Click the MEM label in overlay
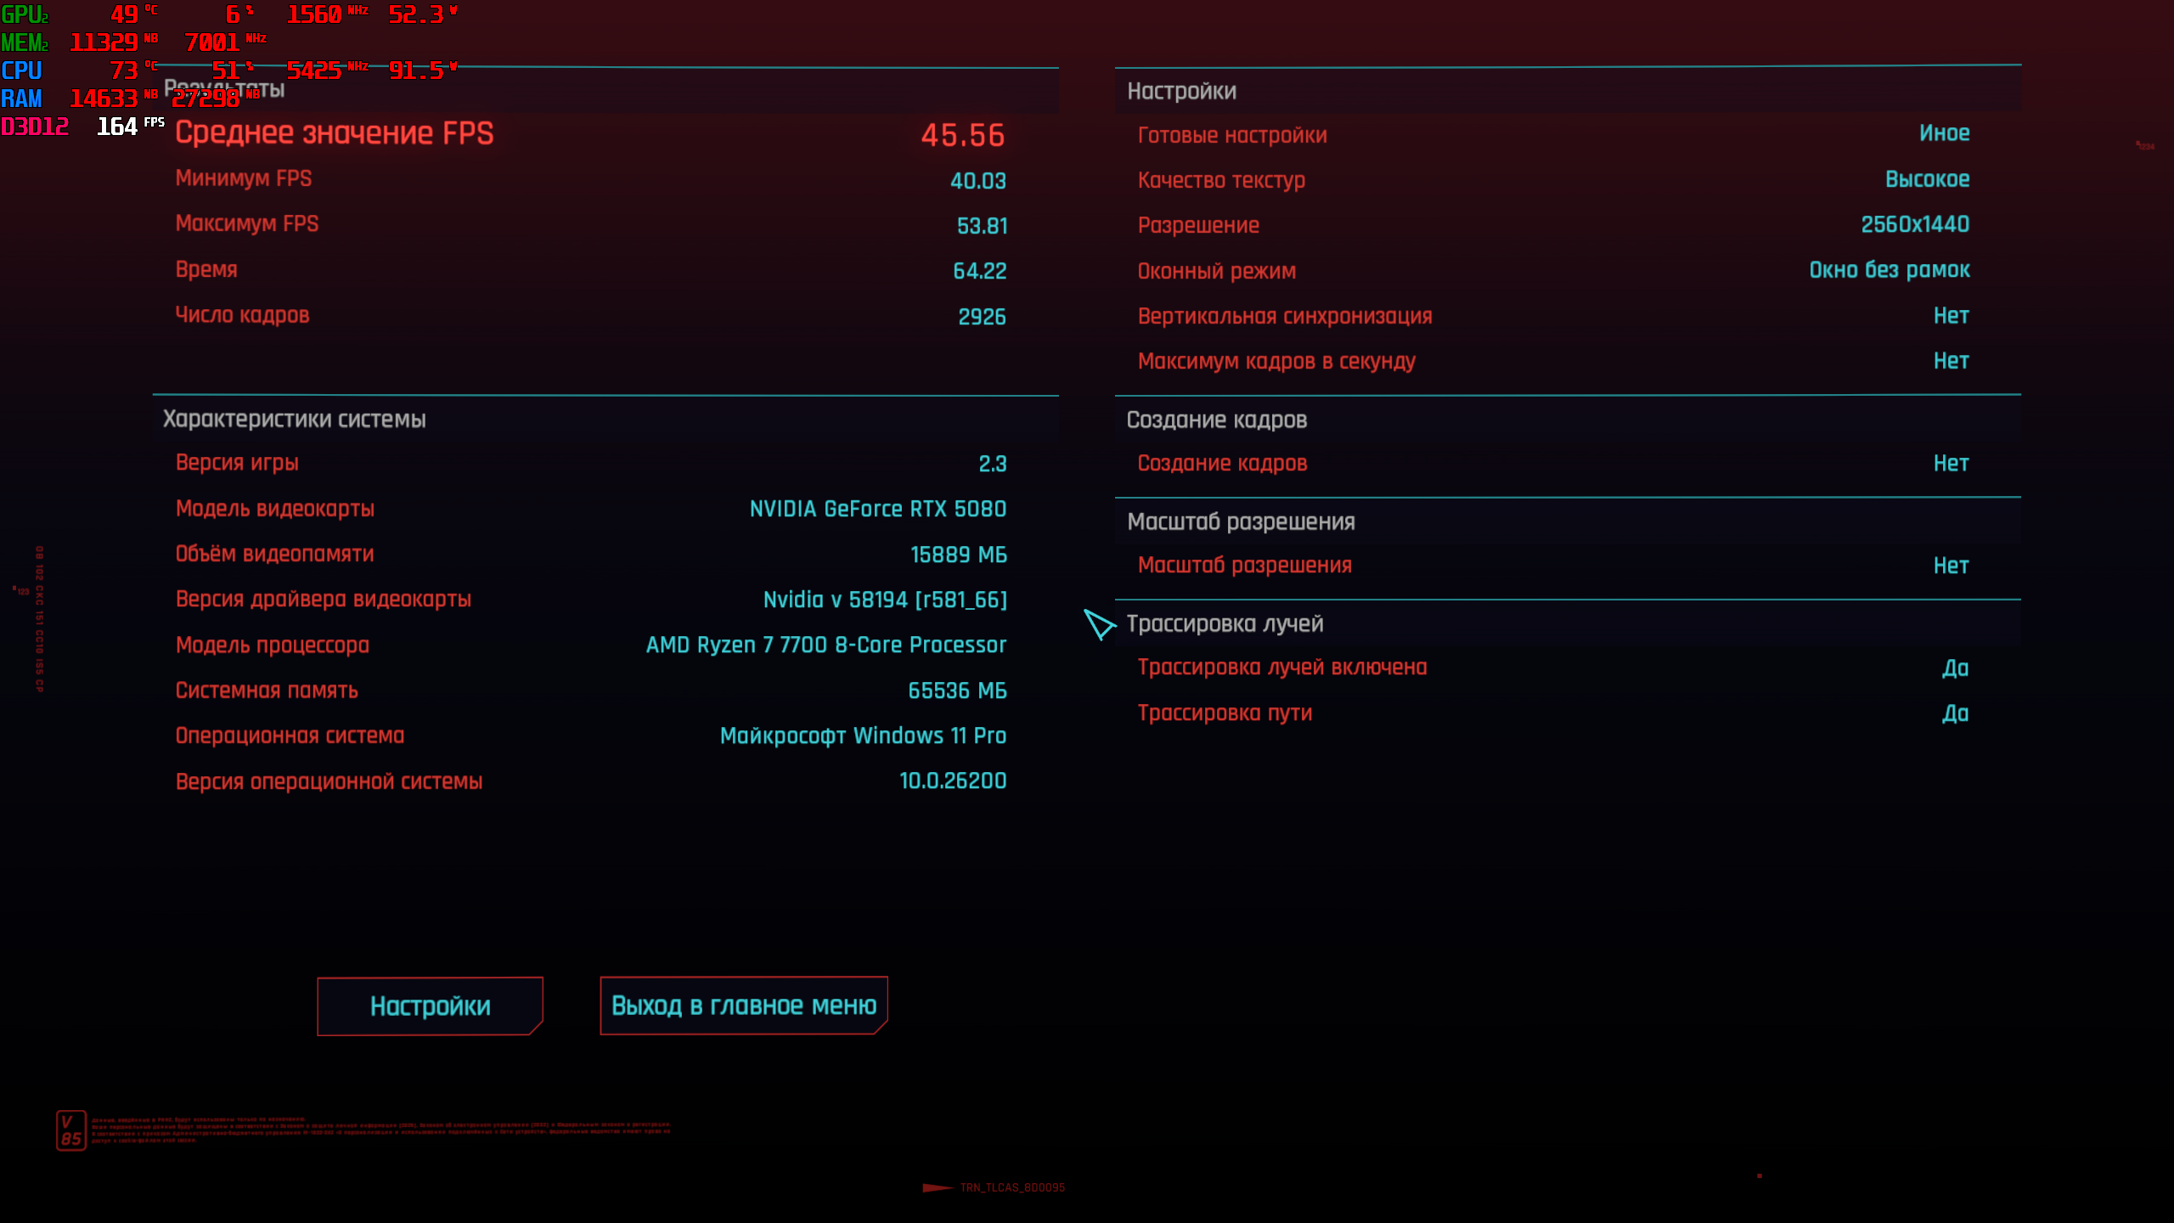 point(24,42)
